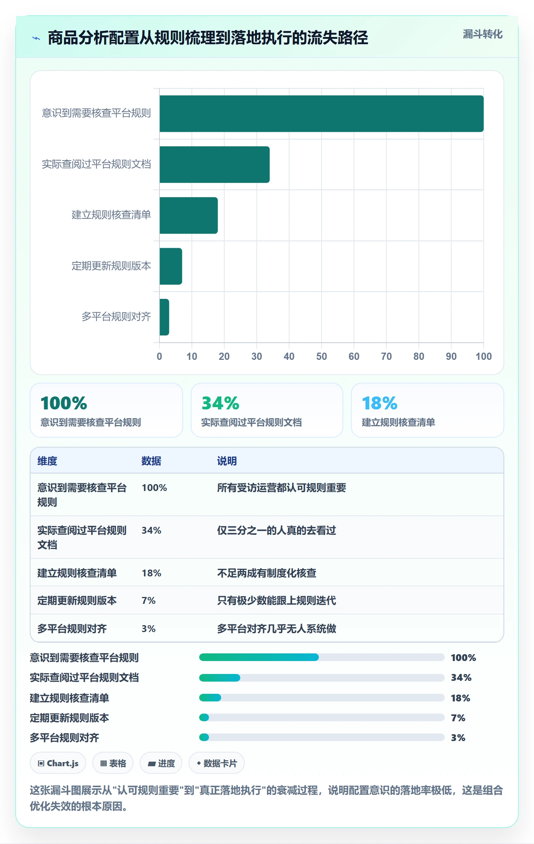
Task: Click the 维度 column header
Action: point(47,461)
